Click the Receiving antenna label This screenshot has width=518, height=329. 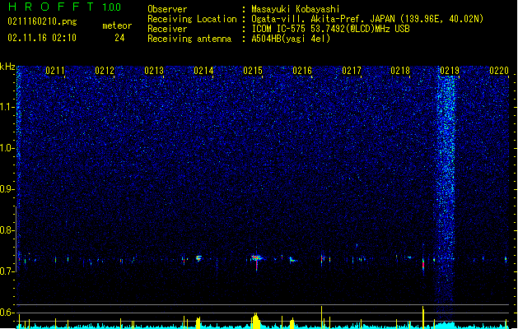189,39
